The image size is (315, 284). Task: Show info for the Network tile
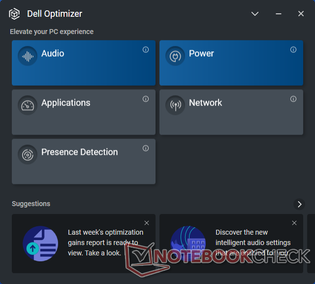point(293,99)
